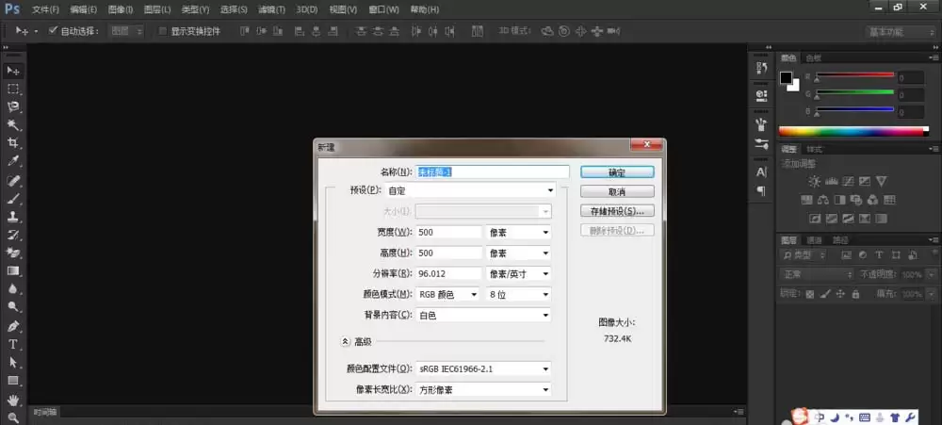942x425 pixels.
Task: Open the Brush Presets panel icon
Action: pos(761,144)
